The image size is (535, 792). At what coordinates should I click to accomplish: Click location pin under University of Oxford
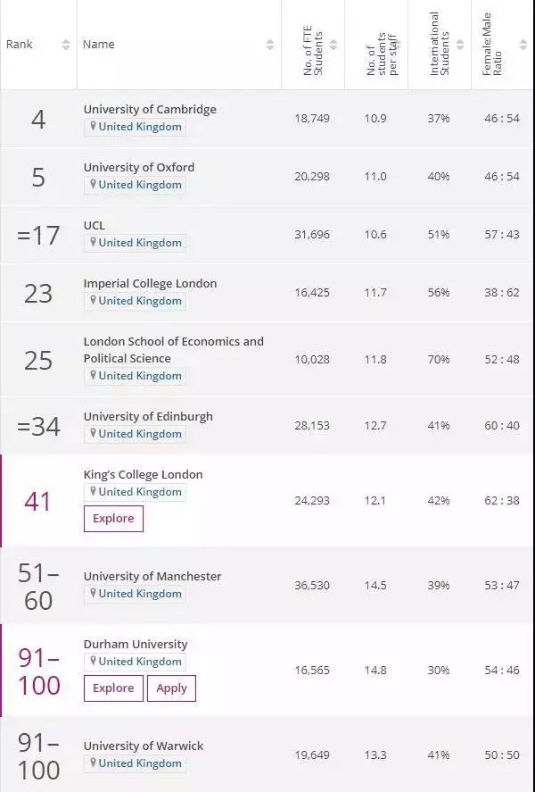(92, 185)
